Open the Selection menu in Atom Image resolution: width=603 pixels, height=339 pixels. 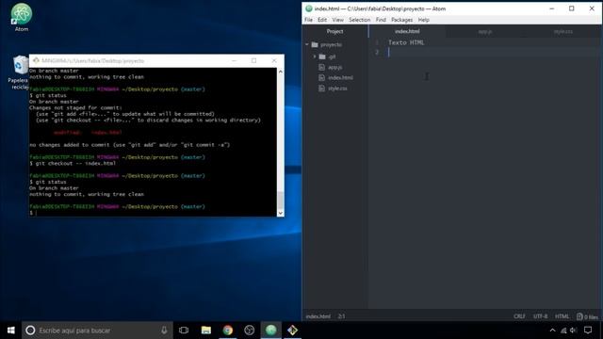tap(360, 20)
